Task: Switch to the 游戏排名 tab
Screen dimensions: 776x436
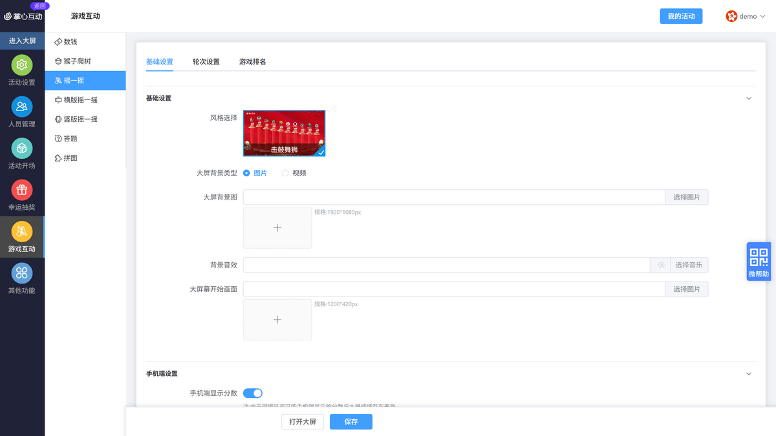Action: 252,61
